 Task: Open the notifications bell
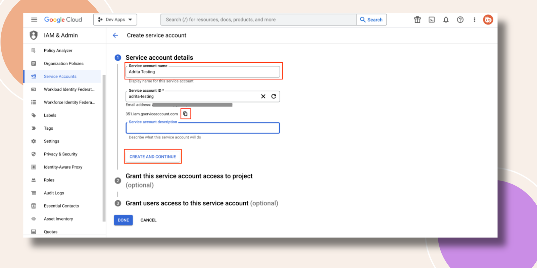coord(446,20)
